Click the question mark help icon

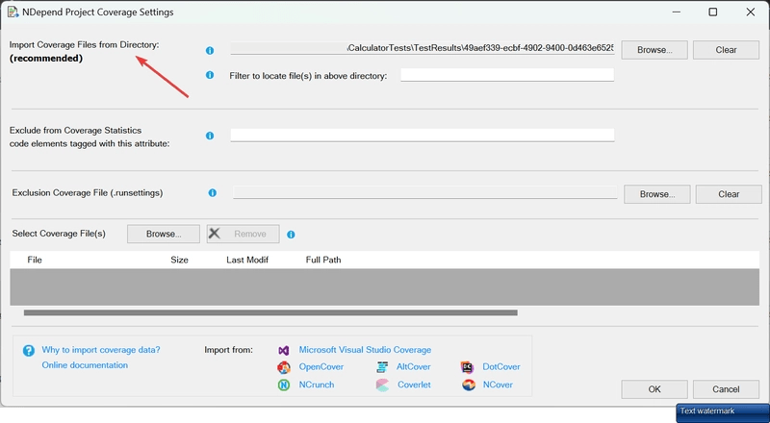[x=29, y=350]
